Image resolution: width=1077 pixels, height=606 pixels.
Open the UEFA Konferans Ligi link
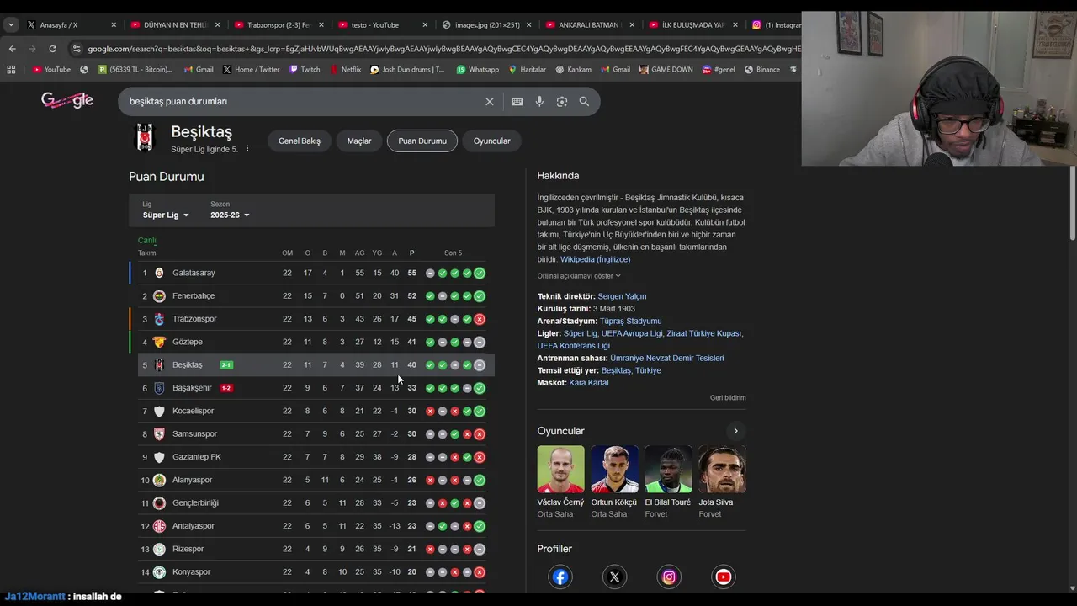[x=574, y=346]
